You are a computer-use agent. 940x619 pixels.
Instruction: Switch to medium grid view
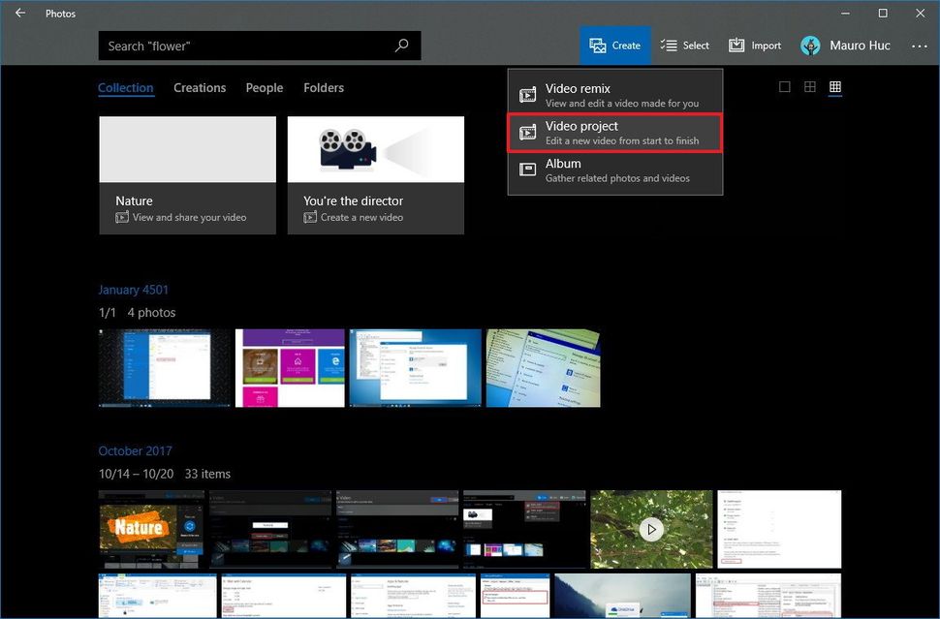(x=810, y=86)
